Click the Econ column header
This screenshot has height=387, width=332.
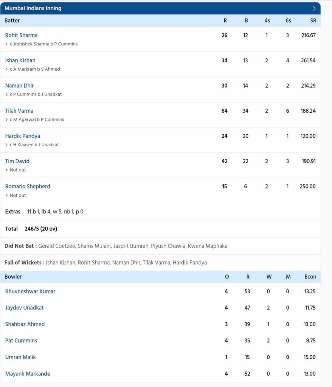tap(310, 277)
